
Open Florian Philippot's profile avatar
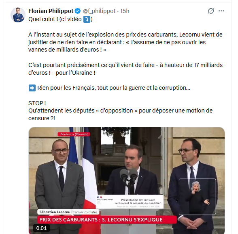click(18, 15)
